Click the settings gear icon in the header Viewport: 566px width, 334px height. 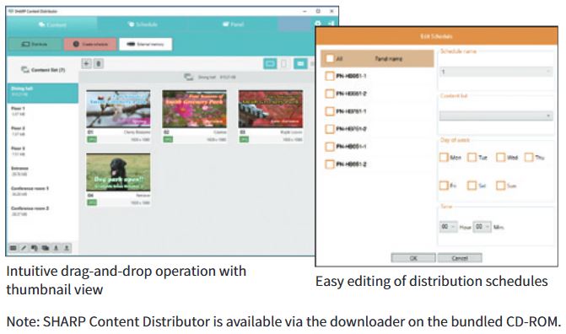tap(318, 24)
